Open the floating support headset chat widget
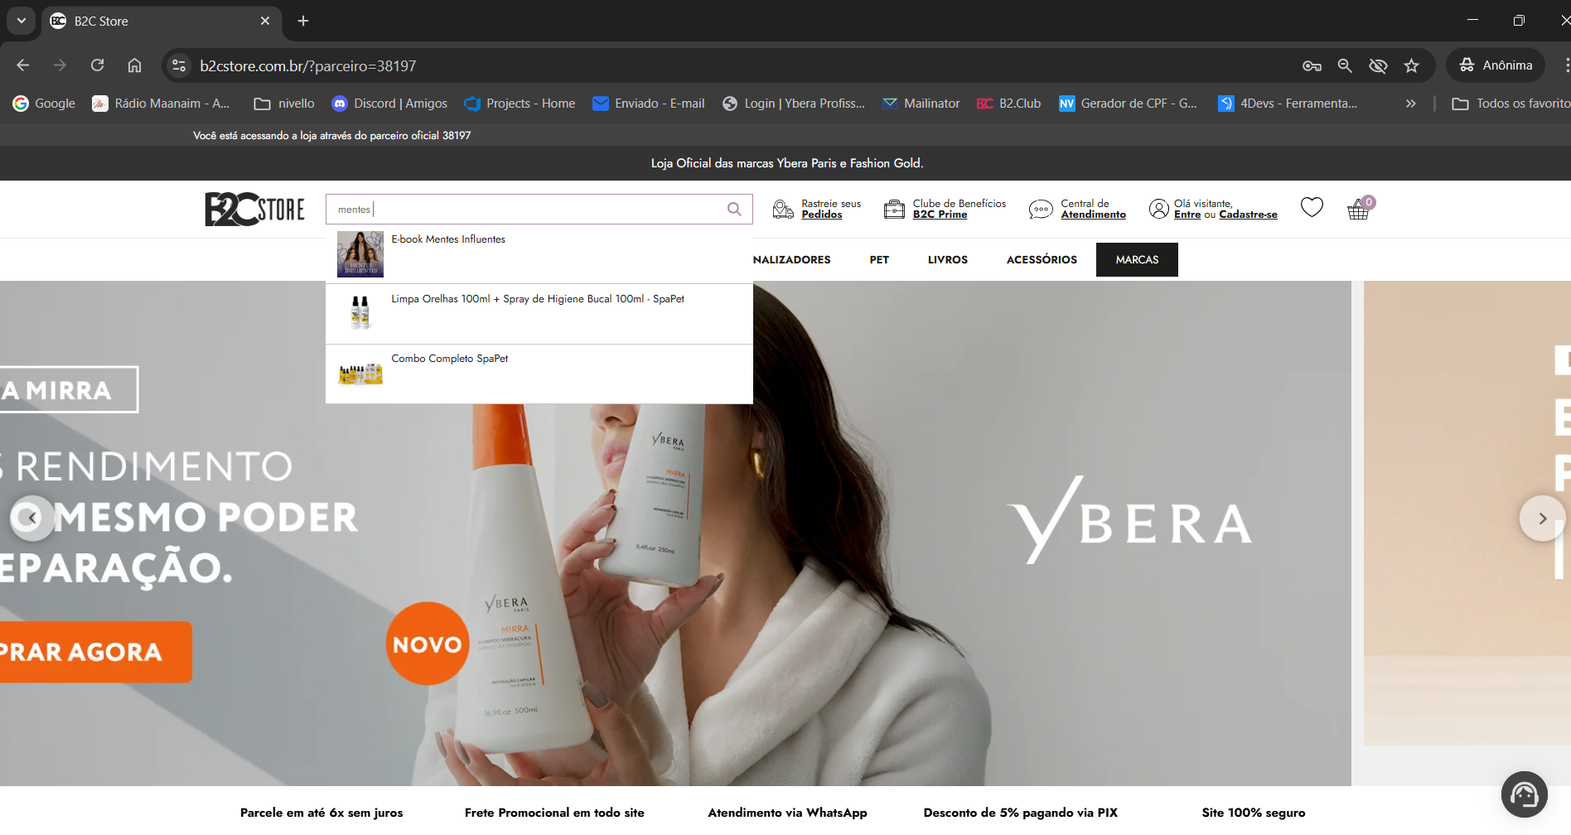The height and width of the screenshot is (835, 1571). click(1525, 794)
